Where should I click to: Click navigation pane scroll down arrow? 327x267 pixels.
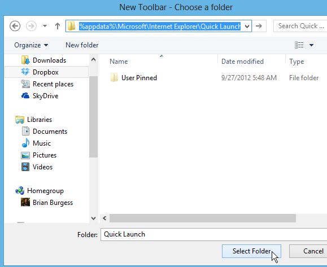pyautogui.click(x=93, y=218)
